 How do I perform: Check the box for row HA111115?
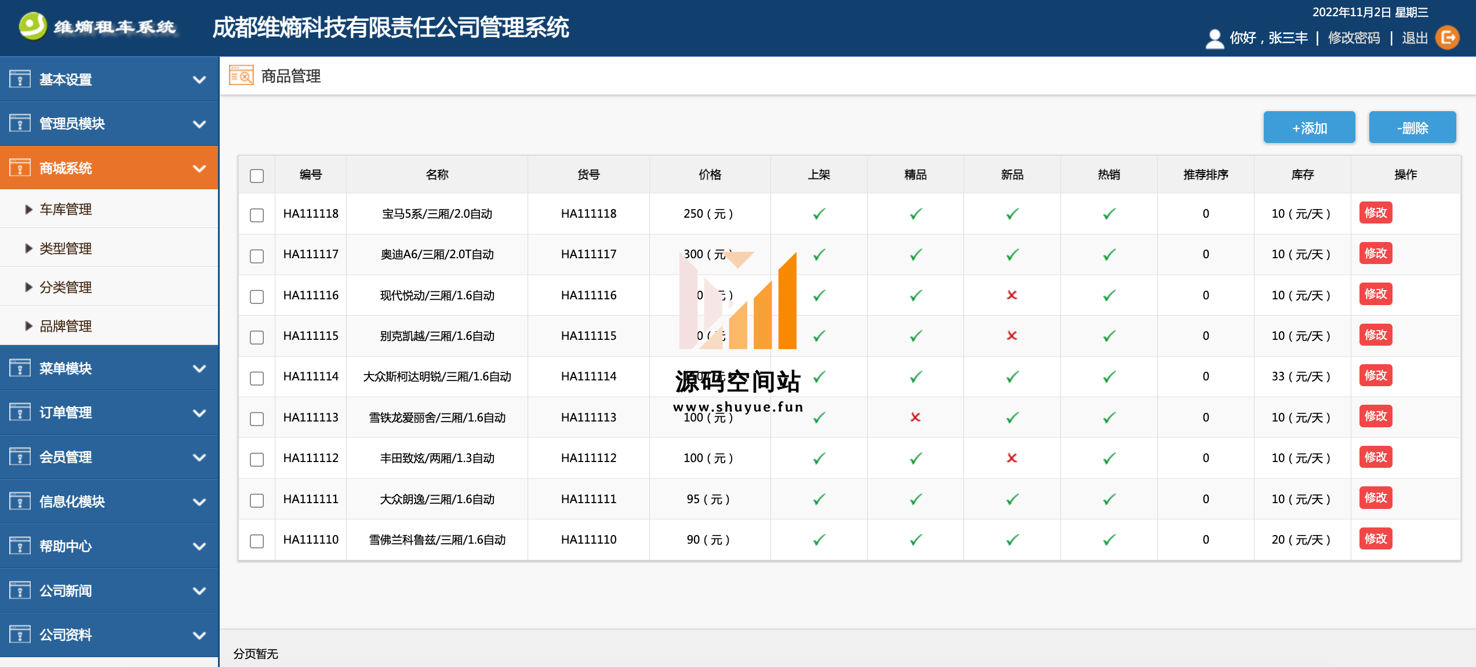[x=257, y=337]
